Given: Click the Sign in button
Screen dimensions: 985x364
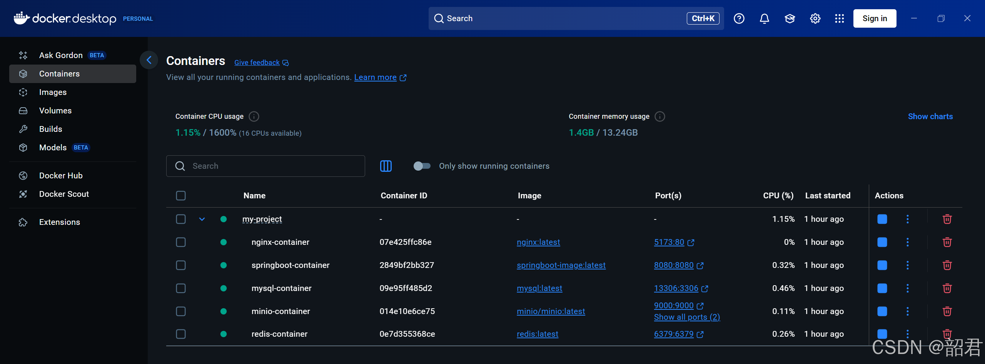Looking at the screenshot, I should click(875, 18).
